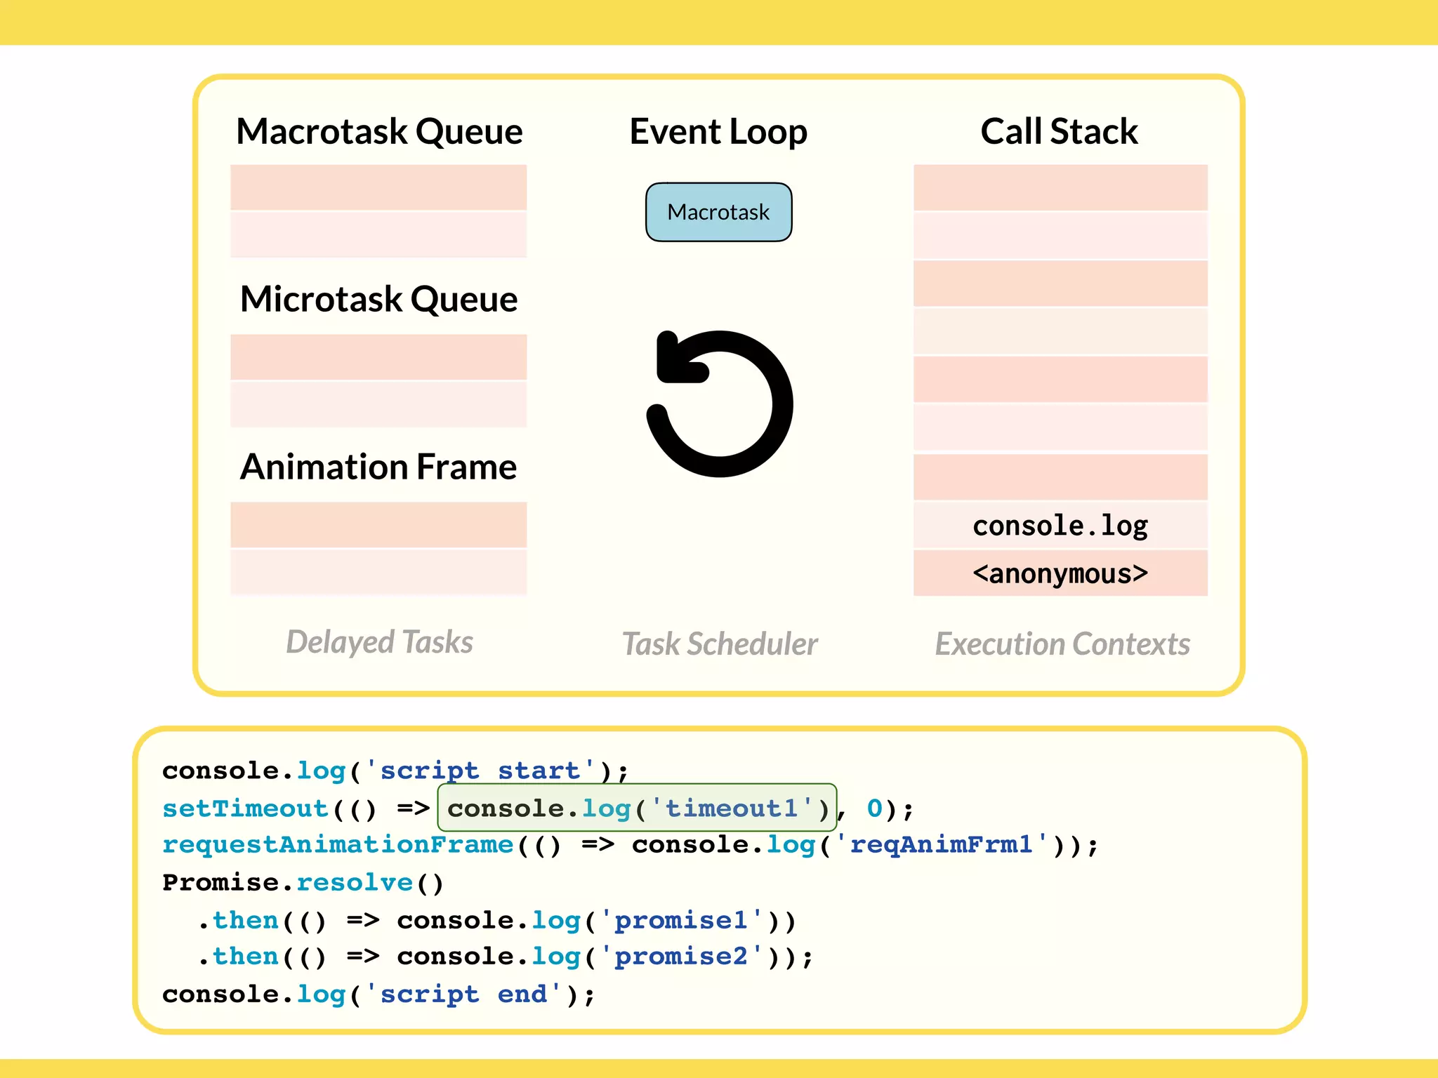
Task: Click the 'promise1' then callback line
Action: tap(497, 920)
